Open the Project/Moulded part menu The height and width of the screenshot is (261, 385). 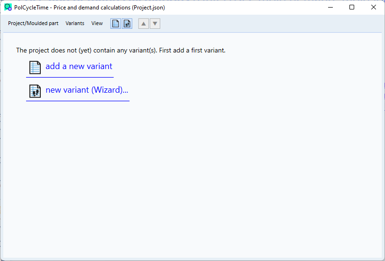coord(33,23)
